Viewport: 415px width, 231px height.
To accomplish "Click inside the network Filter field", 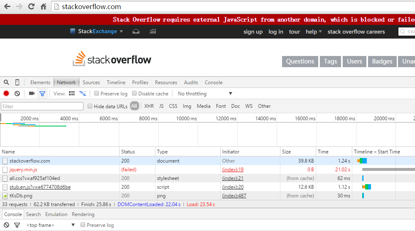I will 42,106.
